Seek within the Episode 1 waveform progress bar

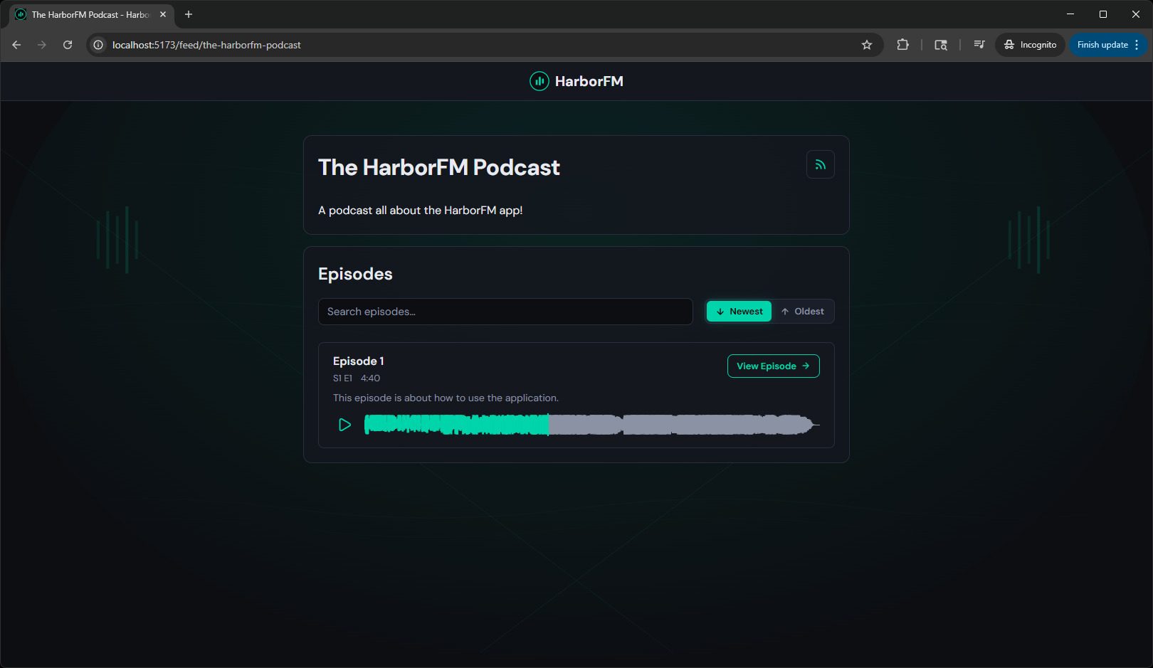pos(591,425)
